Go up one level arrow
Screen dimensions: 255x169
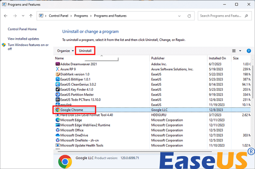pyautogui.click(x=31, y=16)
